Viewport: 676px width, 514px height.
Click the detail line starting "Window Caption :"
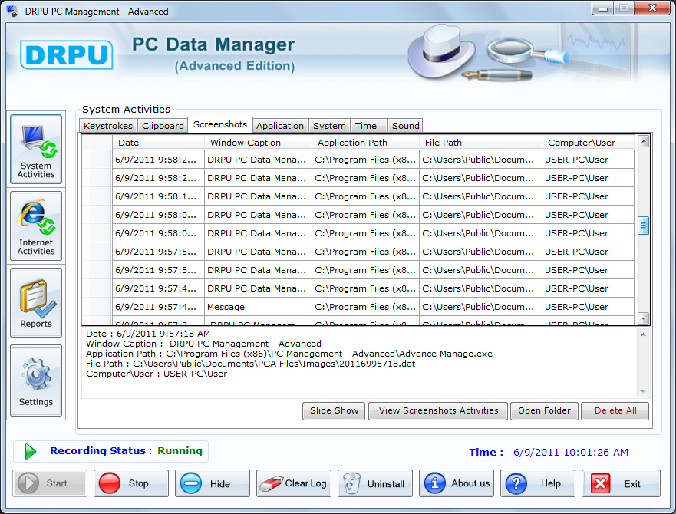click(203, 344)
